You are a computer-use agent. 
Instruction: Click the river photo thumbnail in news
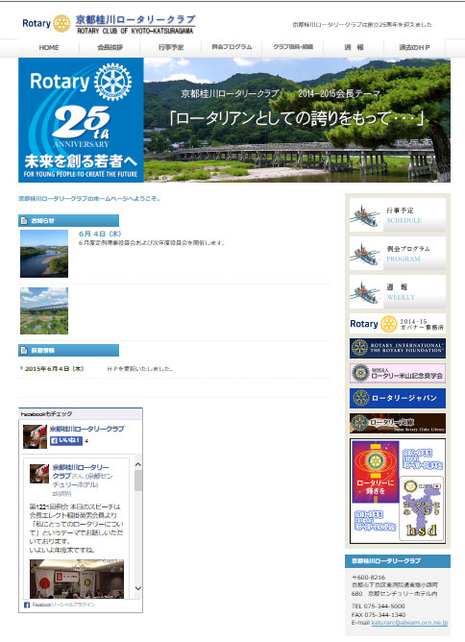[x=44, y=254]
